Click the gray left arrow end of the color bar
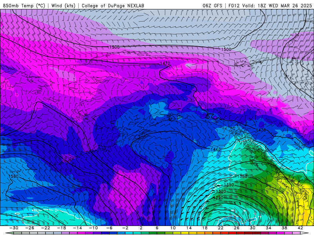Screen dimensions: 314x235 9,233
